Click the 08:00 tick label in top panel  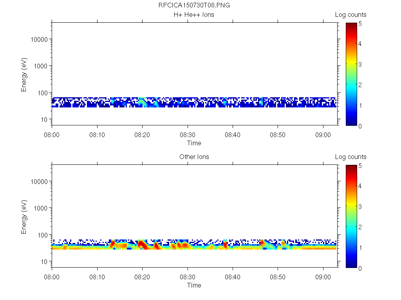(x=52, y=135)
